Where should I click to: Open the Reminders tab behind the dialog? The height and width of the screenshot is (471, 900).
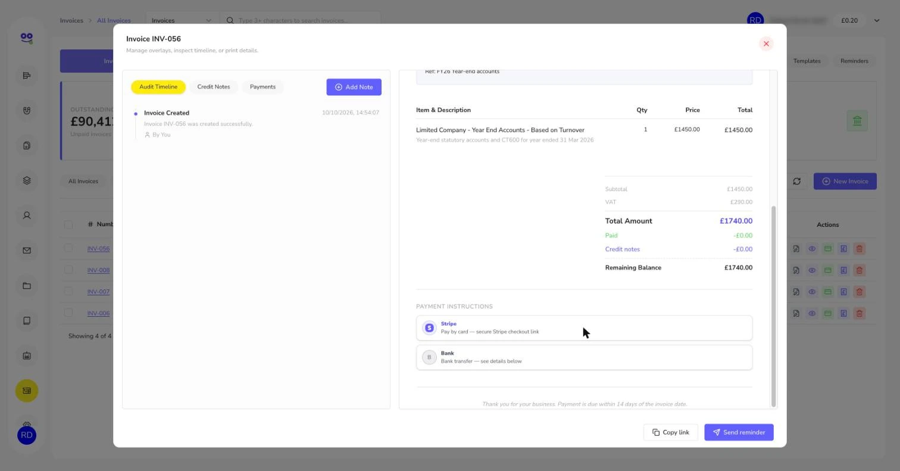coord(854,61)
